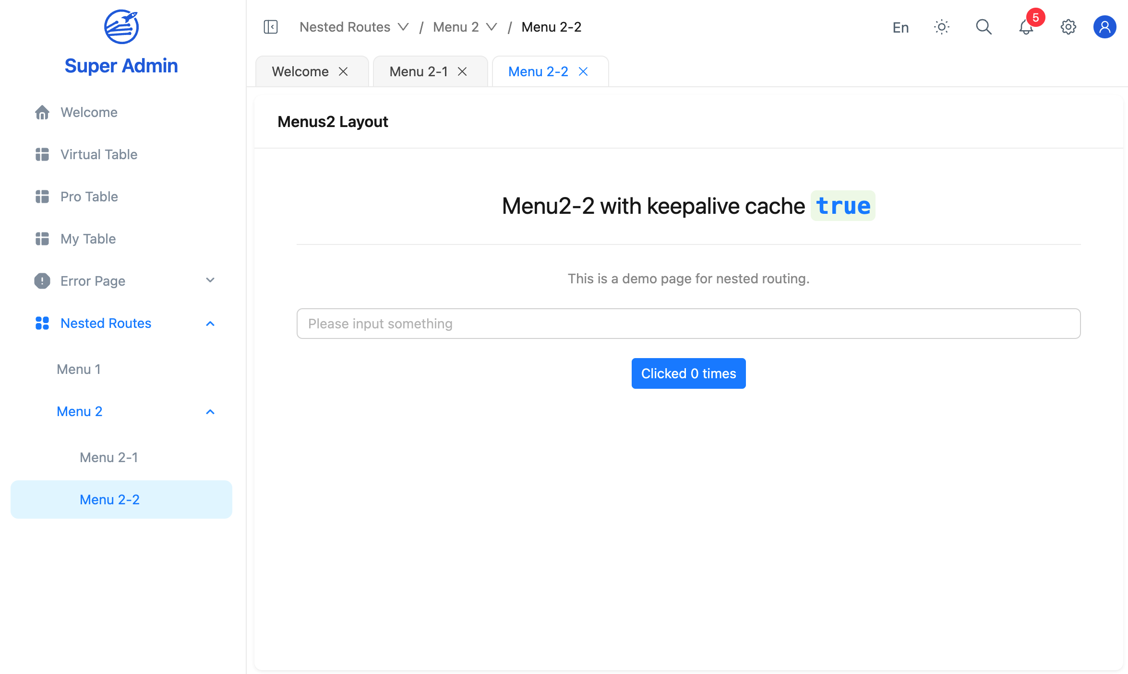Viewport: 1128px width, 674px height.
Task: Click the Please input something field
Action: click(688, 324)
